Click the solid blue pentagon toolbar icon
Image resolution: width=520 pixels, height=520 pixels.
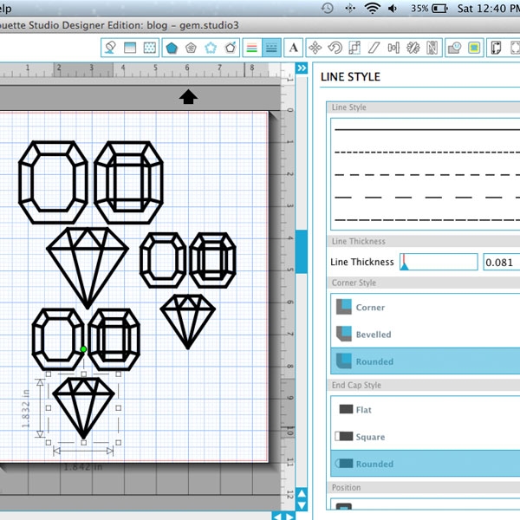coord(172,48)
